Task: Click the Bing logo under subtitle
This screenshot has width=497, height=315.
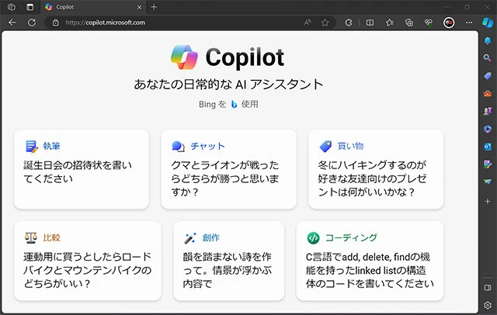Action: coord(234,104)
